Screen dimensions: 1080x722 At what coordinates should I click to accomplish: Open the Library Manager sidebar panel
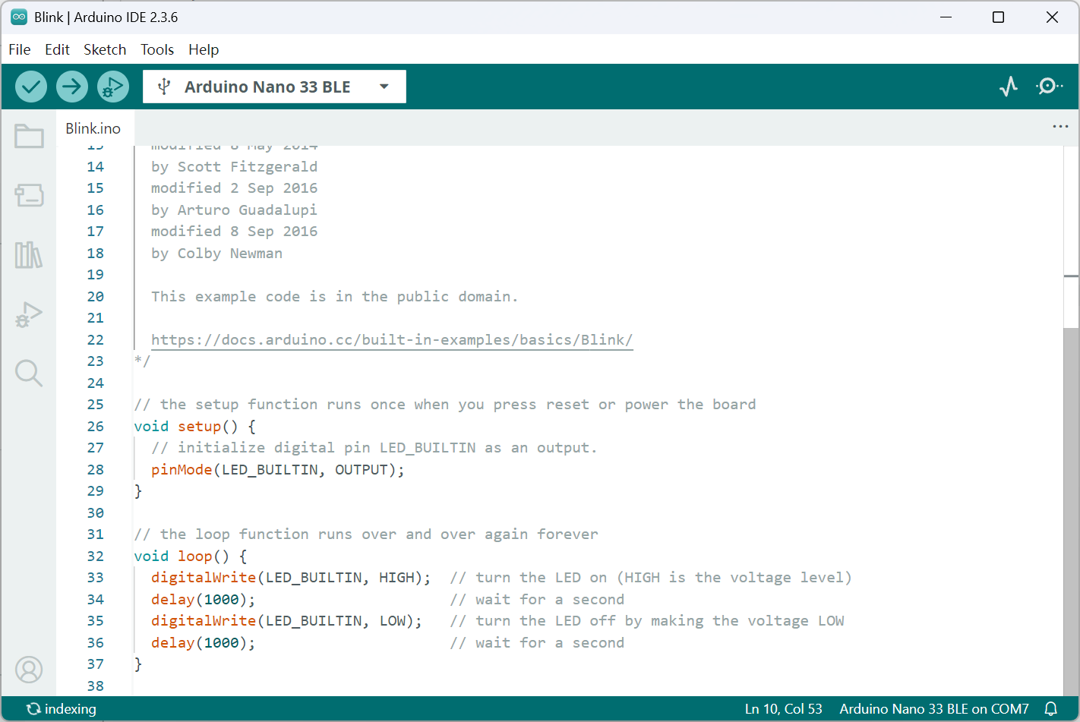click(29, 254)
